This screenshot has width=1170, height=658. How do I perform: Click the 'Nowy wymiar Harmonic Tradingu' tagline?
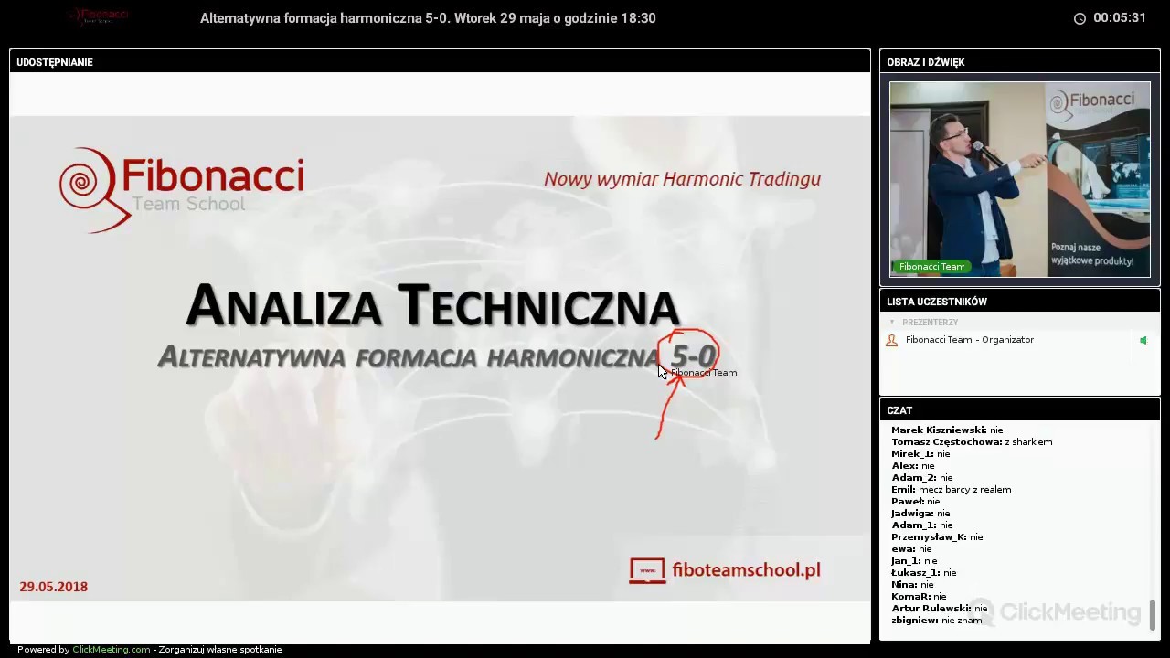coord(682,179)
